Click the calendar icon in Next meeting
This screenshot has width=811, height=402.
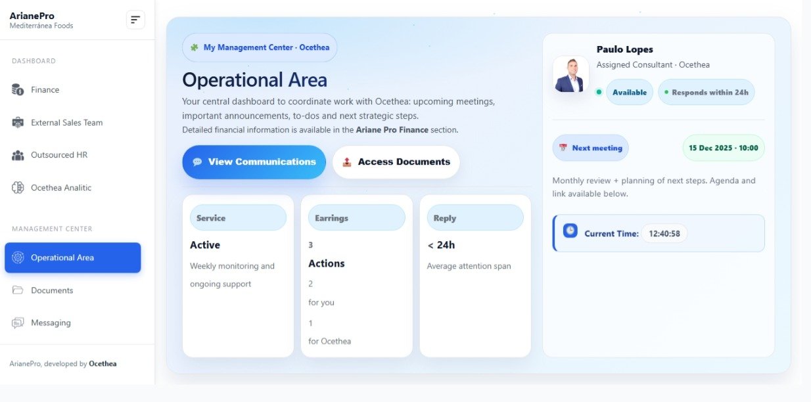pos(563,148)
